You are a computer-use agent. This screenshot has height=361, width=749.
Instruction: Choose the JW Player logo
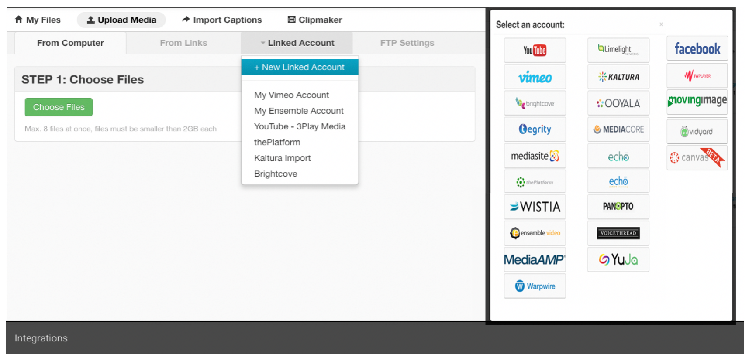pyautogui.click(x=697, y=76)
